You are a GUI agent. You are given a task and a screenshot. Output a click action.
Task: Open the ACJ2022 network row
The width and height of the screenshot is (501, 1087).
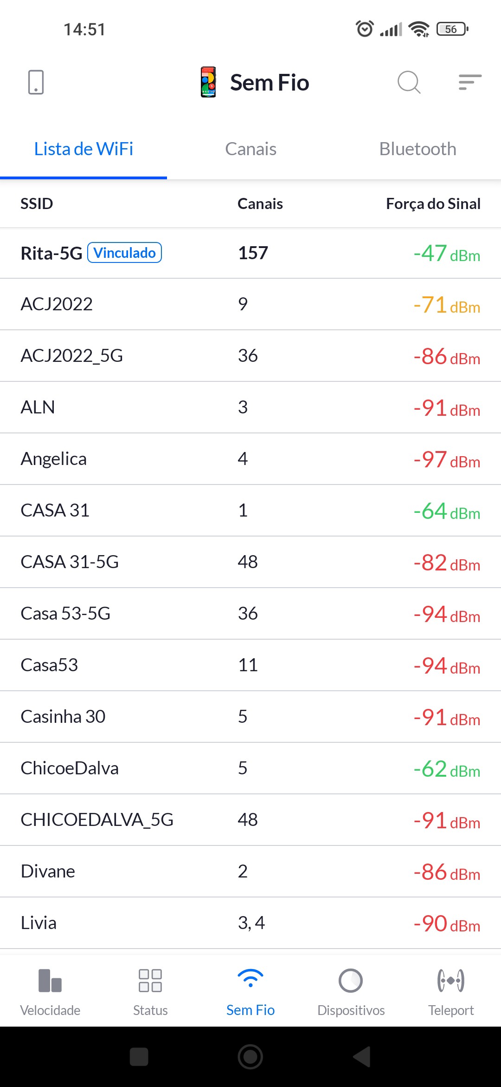(x=250, y=304)
